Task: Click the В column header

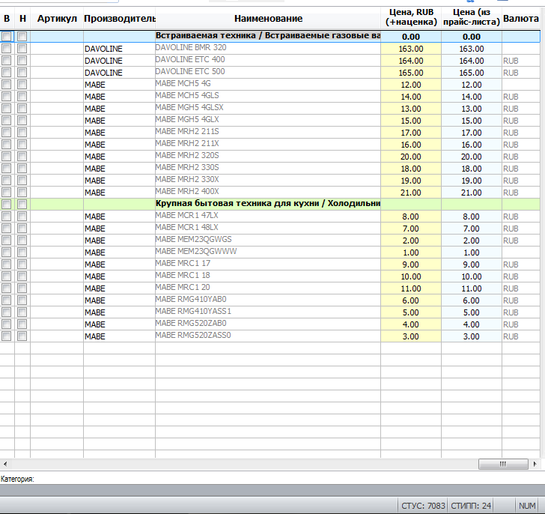Action: [7, 19]
